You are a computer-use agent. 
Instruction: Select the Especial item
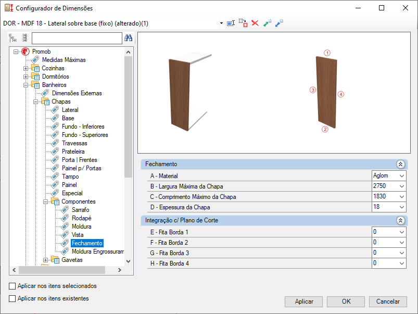point(72,193)
